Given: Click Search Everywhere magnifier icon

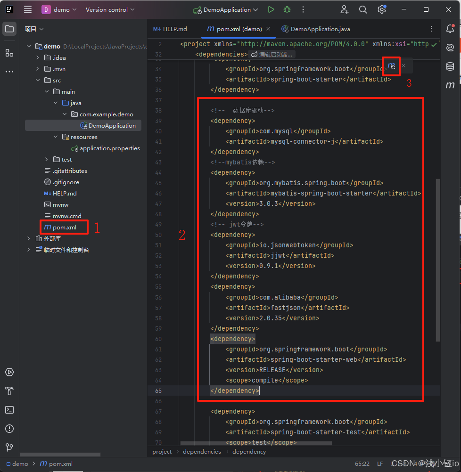Looking at the screenshot, I should coord(363,9).
